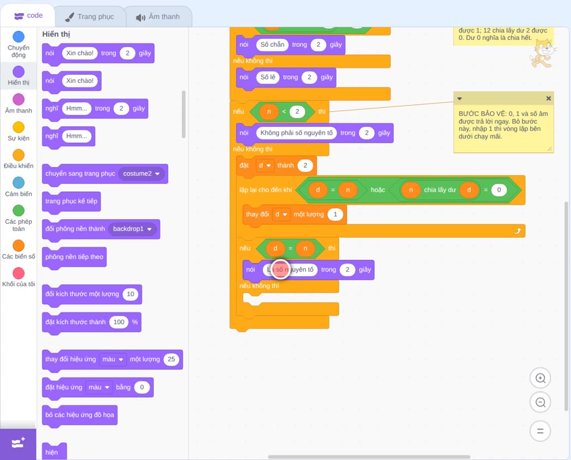Open the backdrop1 dropdown
The image size is (571, 460).
coord(132,229)
